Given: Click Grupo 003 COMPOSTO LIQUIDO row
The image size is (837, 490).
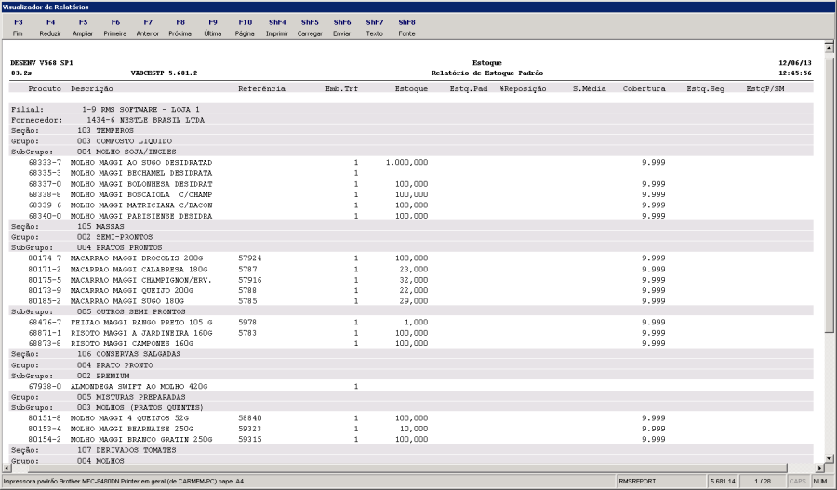Looking at the screenshot, I should (x=411, y=141).
